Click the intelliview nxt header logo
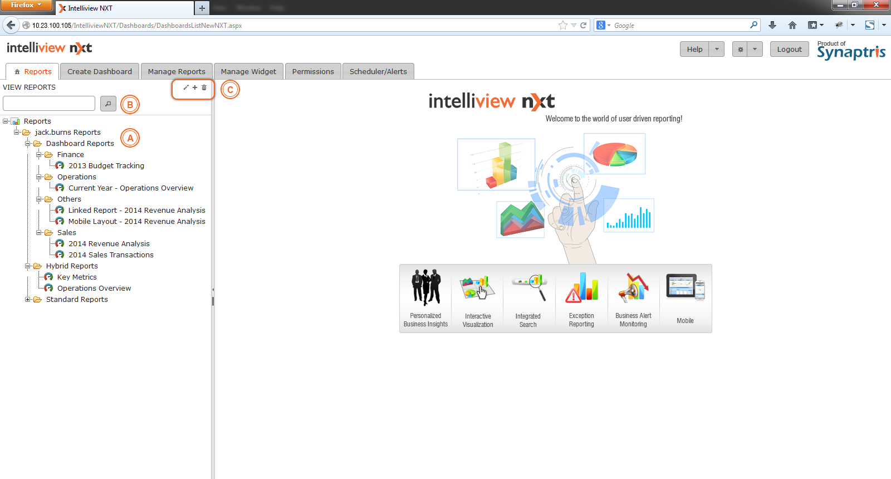This screenshot has height=479, width=891. point(50,48)
